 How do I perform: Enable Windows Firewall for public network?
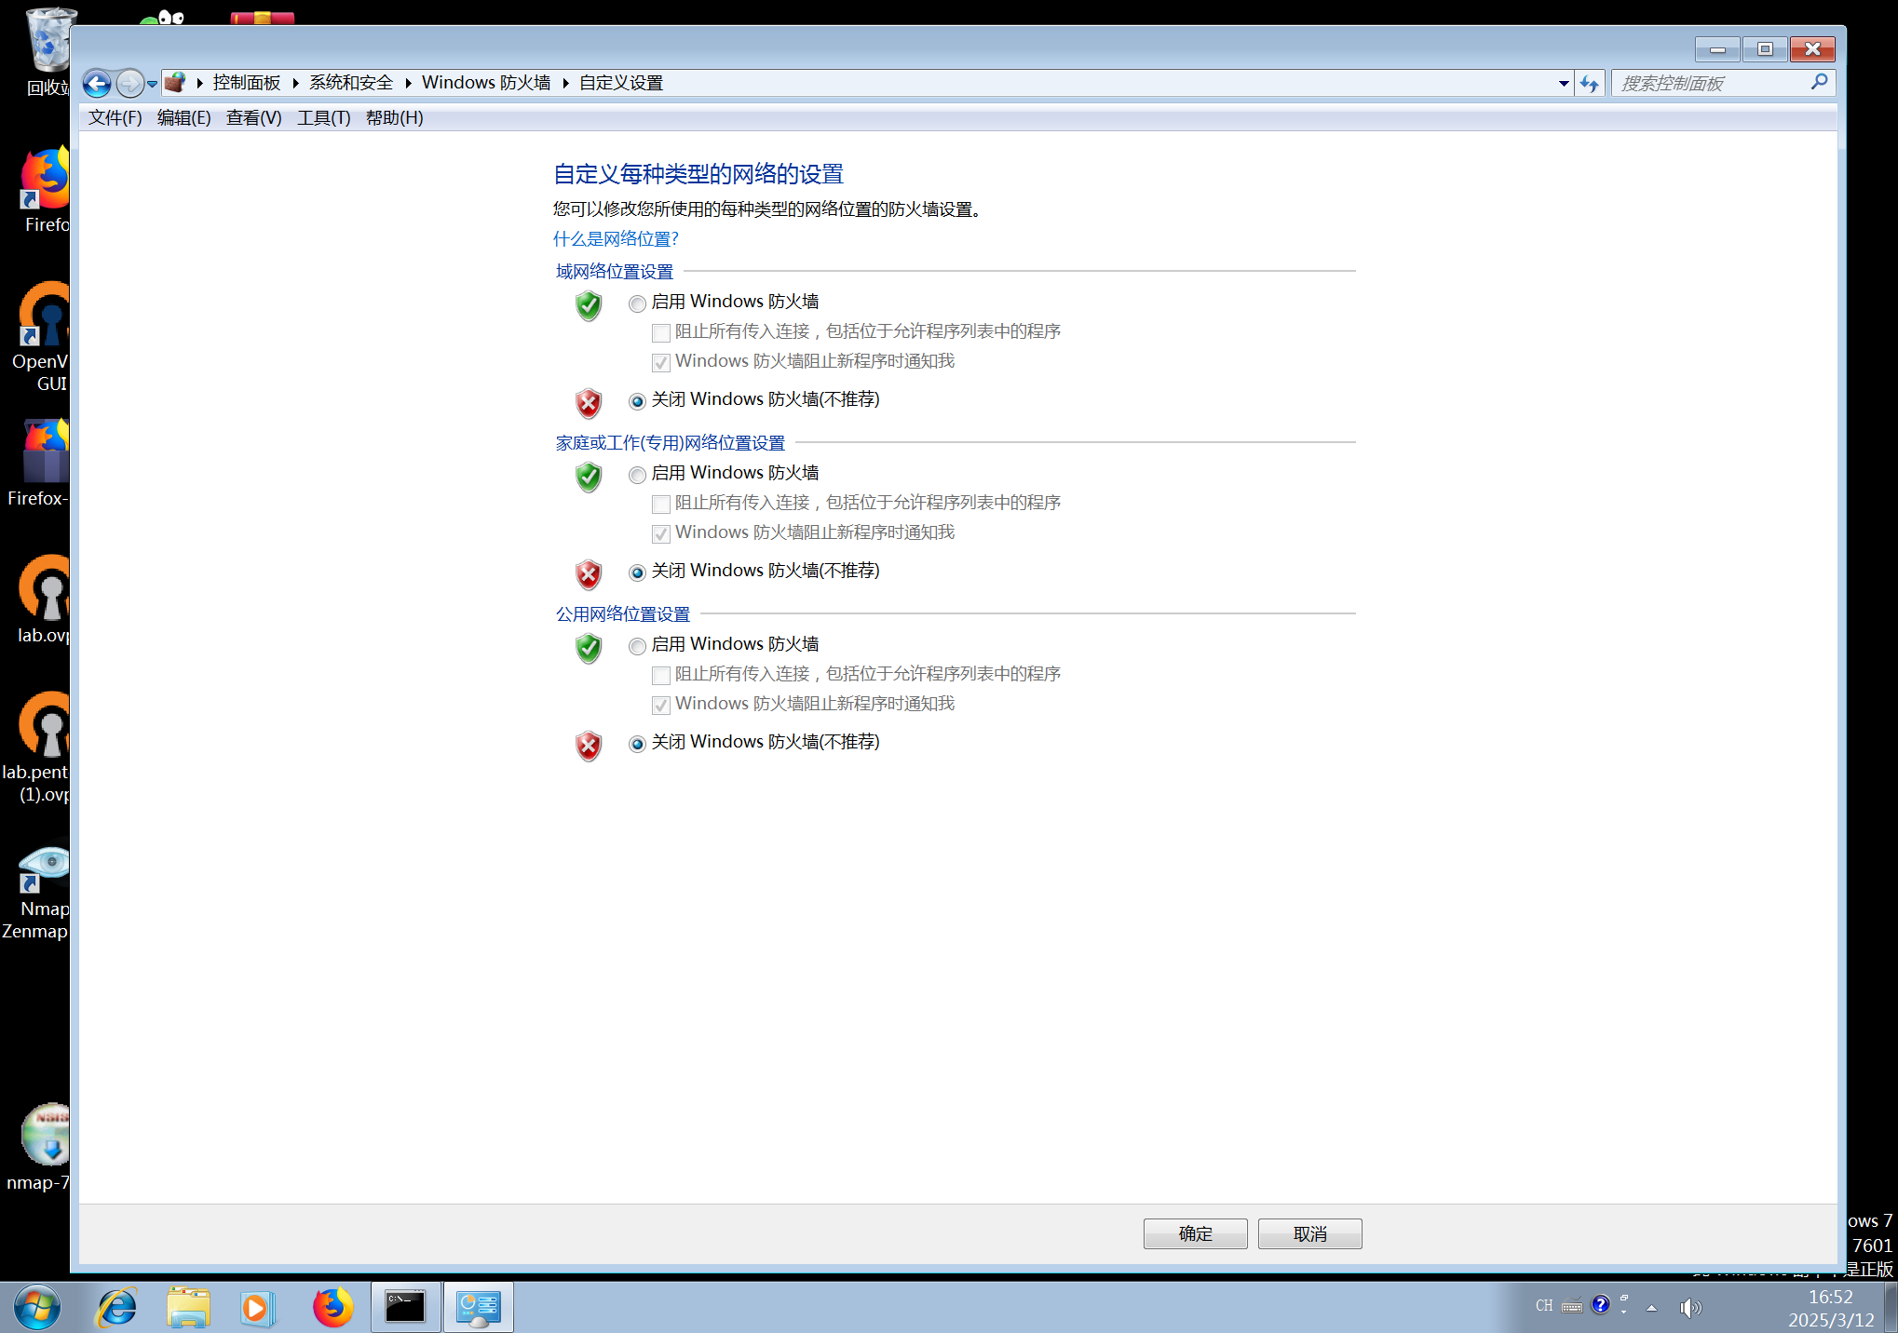point(637,646)
